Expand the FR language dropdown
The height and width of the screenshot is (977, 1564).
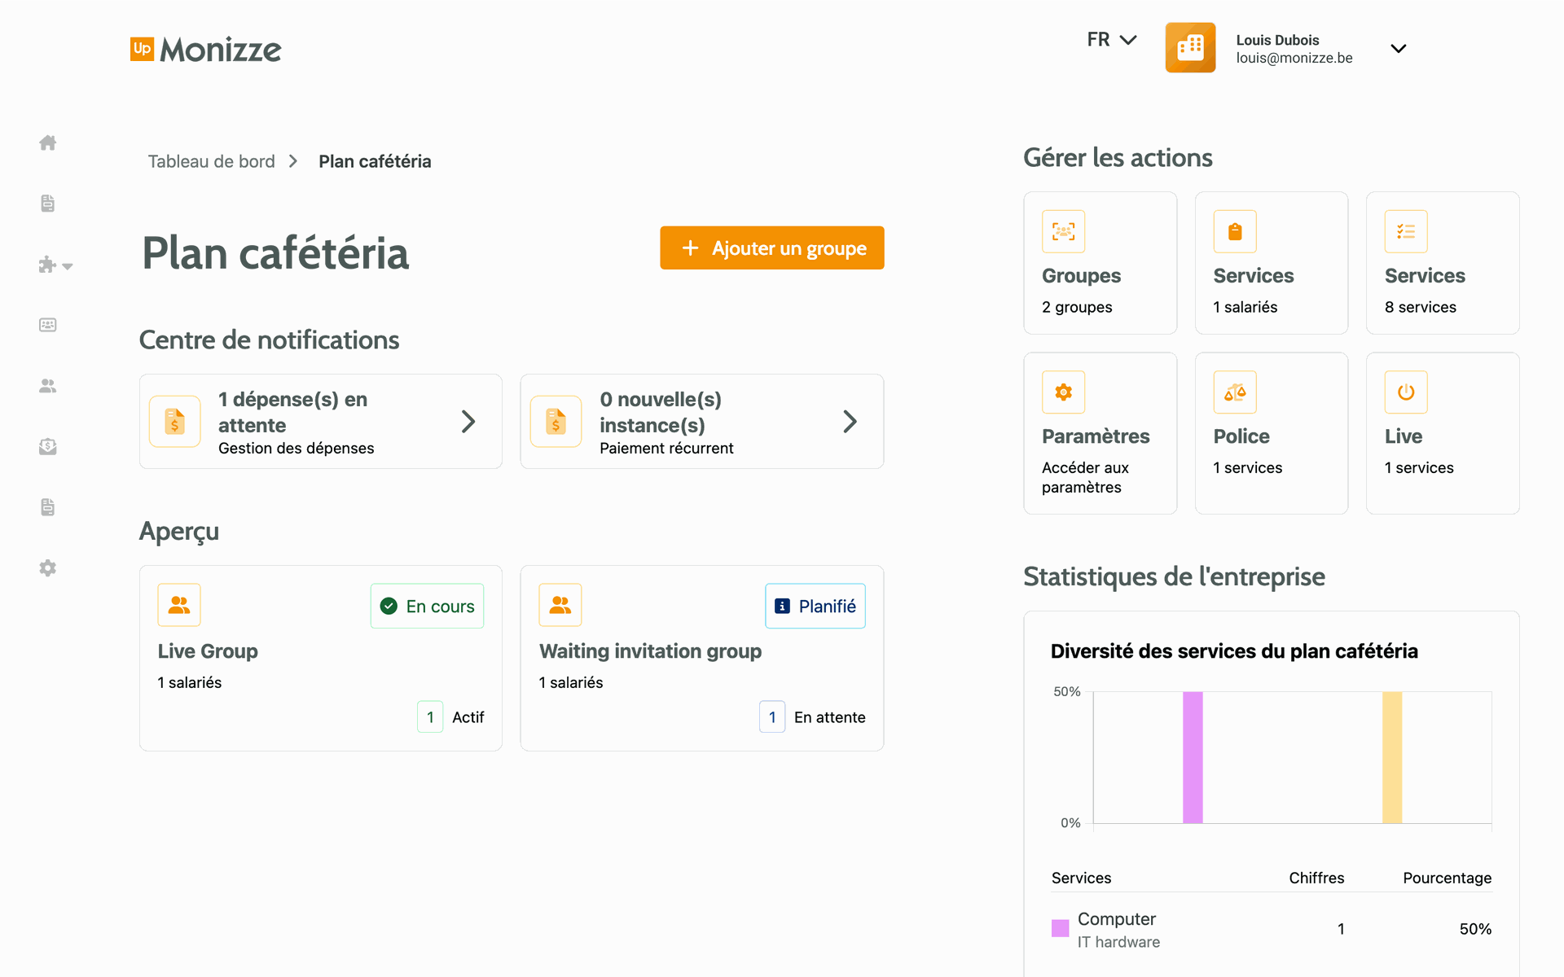pos(1110,38)
